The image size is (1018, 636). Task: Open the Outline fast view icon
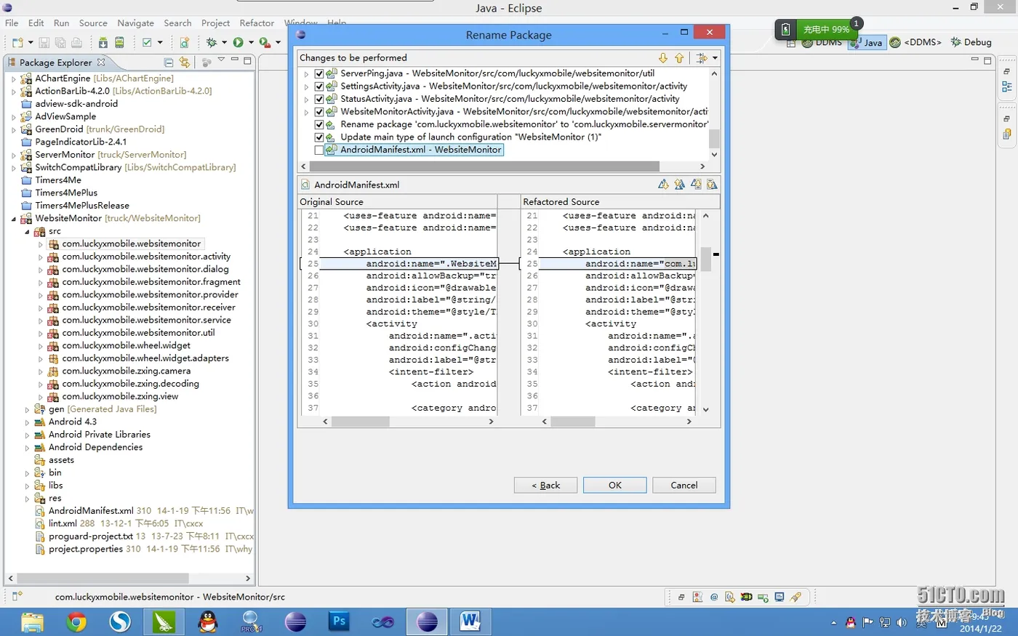click(x=1007, y=86)
